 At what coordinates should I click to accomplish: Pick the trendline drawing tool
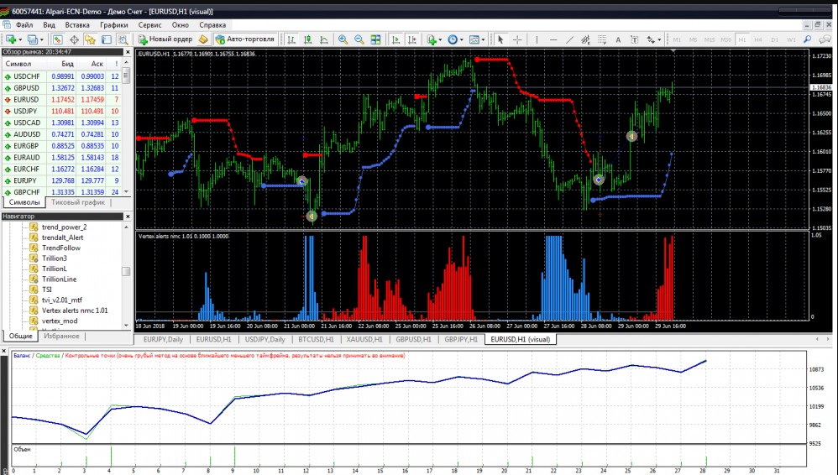(570, 39)
